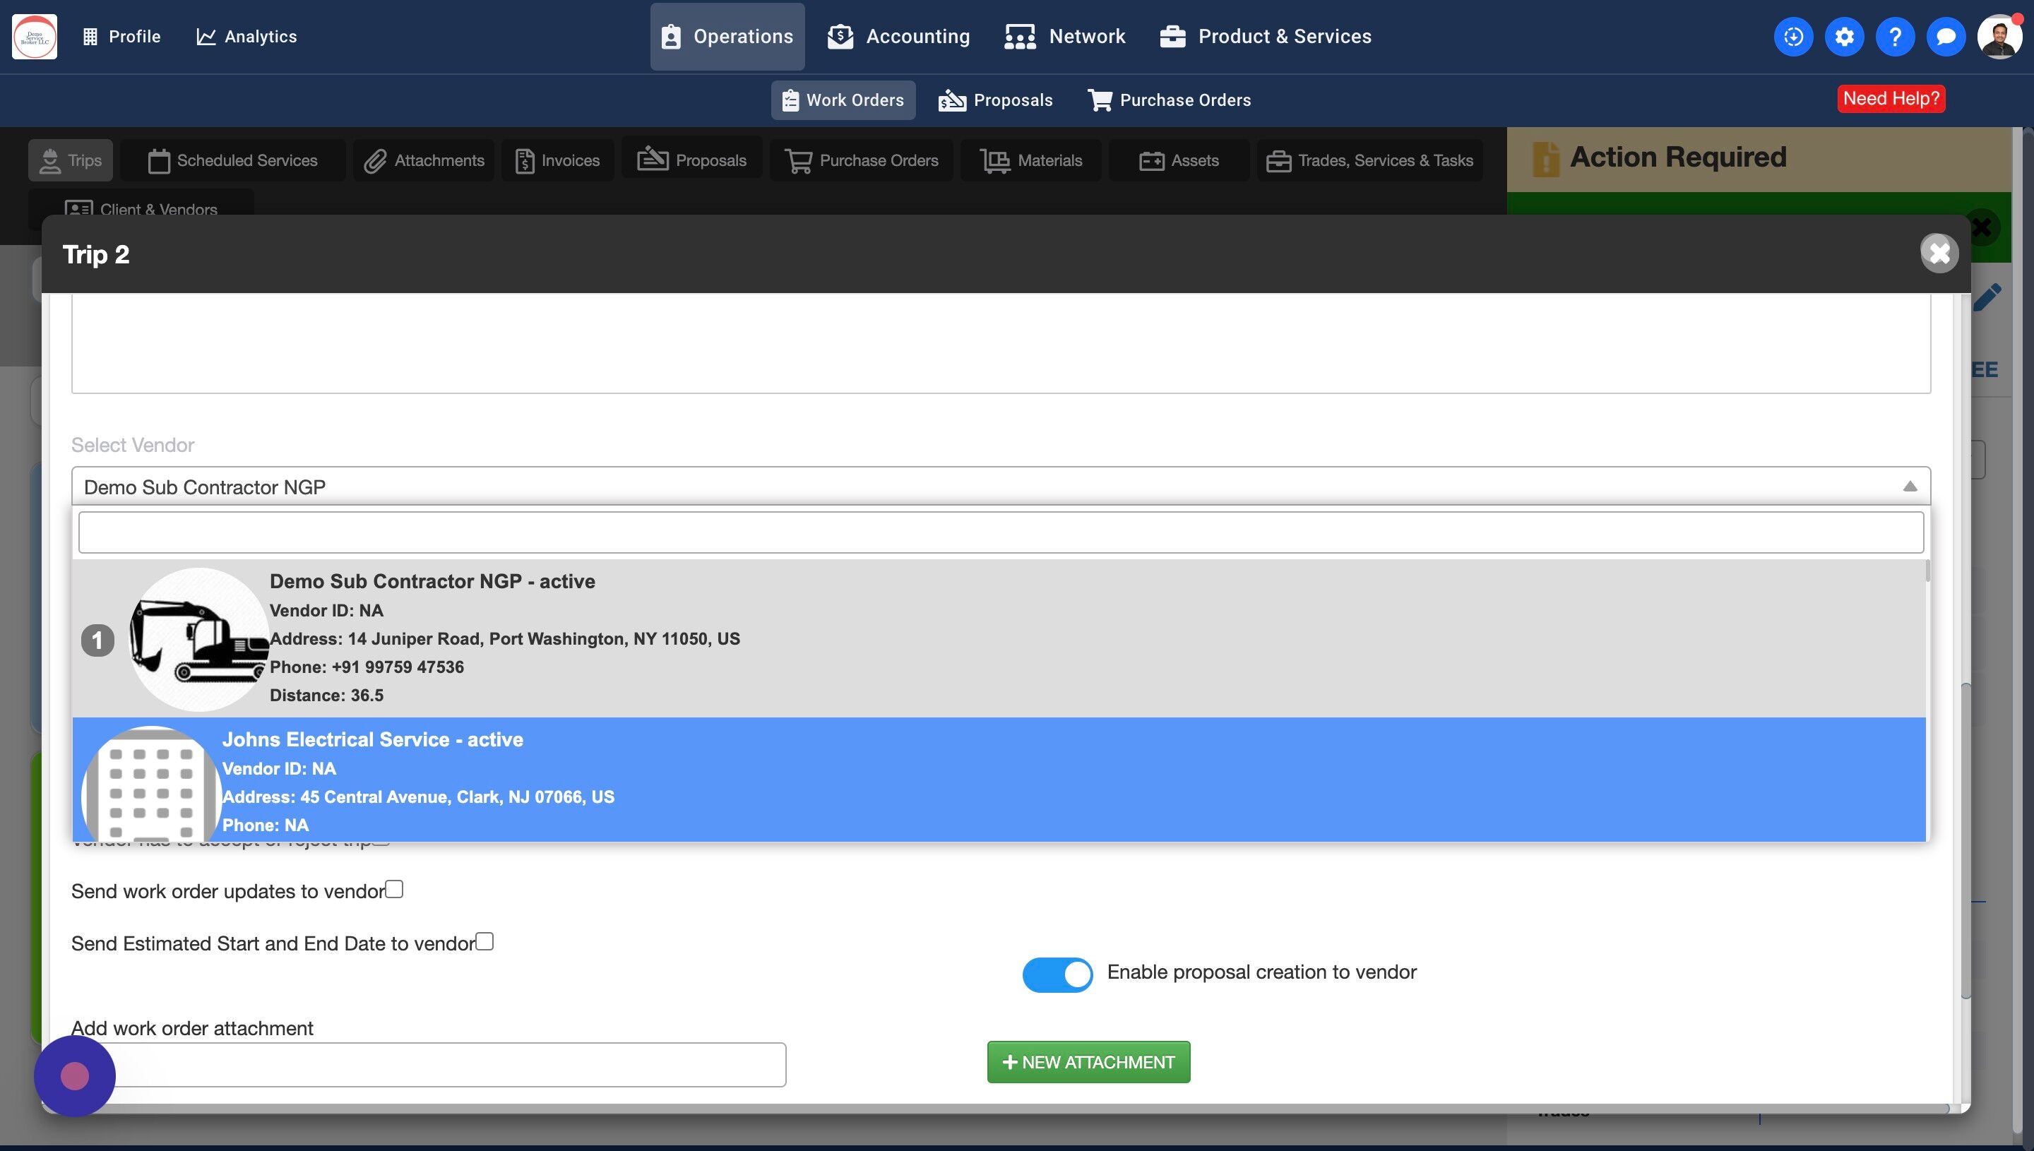
Task: Check Send work order updates to vendor
Action: (x=395, y=889)
